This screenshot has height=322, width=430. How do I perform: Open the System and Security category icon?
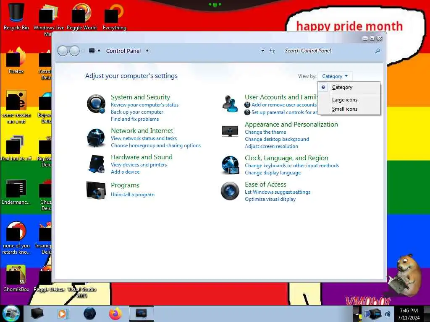pyautogui.click(x=96, y=104)
